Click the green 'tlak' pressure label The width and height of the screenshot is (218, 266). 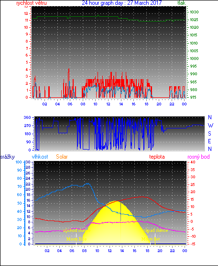point(182,3)
